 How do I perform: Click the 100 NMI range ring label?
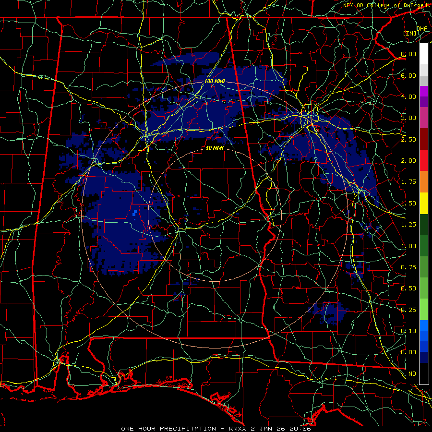click(215, 81)
